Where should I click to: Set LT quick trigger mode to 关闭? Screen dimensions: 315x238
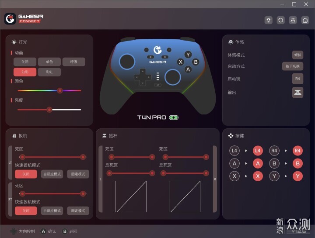tap(26, 174)
